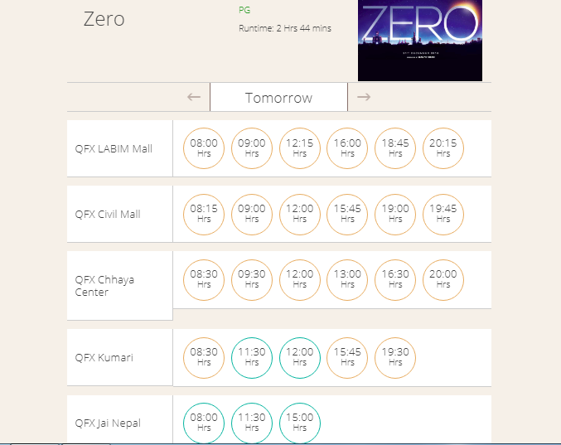Select 19:30 showtime at QFX Kumari
The height and width of the screenshot is (445, 561).
coord(395,357)
